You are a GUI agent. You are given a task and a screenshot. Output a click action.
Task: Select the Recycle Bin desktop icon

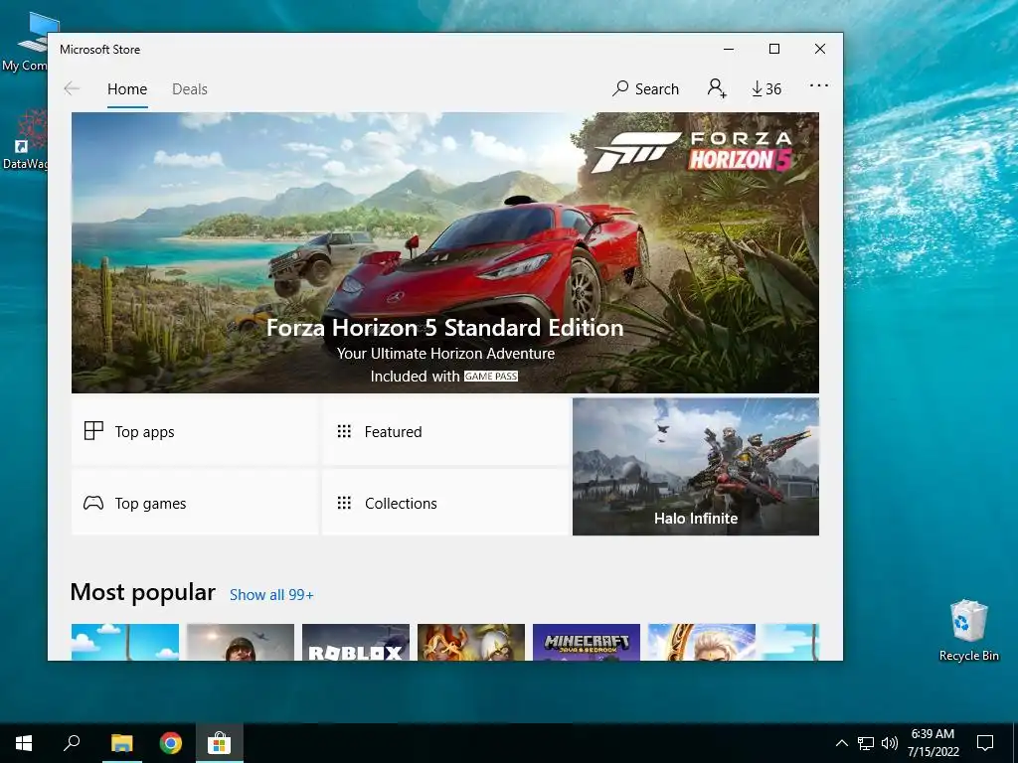coord(968,631)
